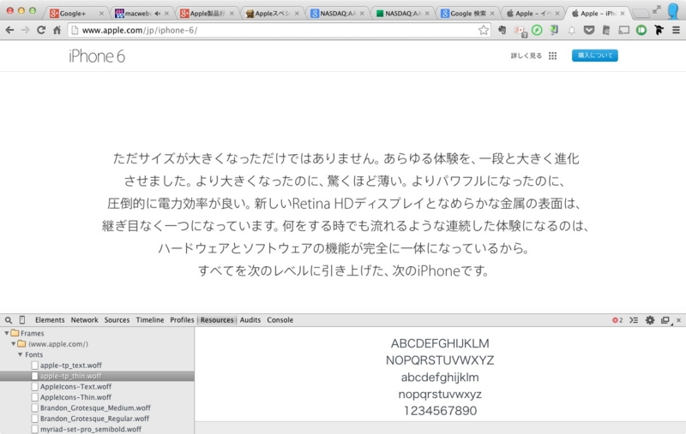The image size is (686, 434).
Task: Open the green monitor extension icon
Action: tap(554, 30)
